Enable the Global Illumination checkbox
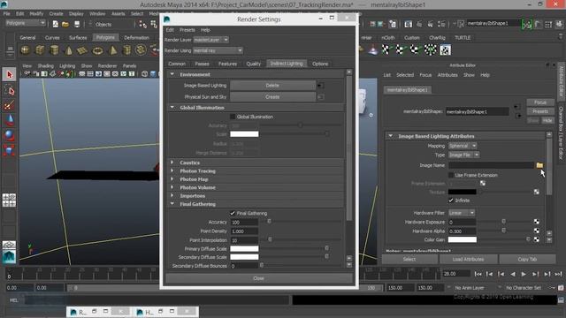566x318 pixels. point(233,117)
